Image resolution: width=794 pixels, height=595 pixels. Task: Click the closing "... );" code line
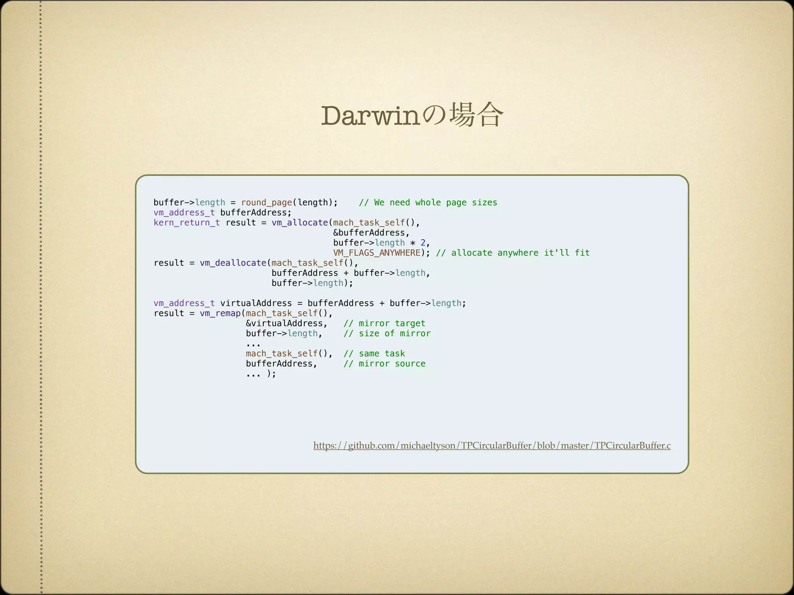click(261, 374)
